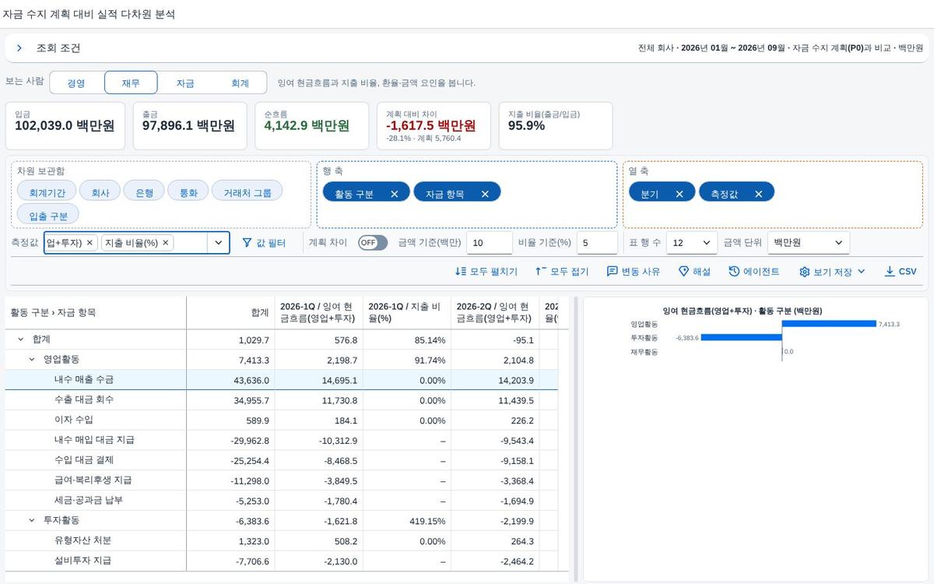The width and height of the screenshot is (934, 584).
Task: Expand the 조회 조건 panel chevron
Action: click(x=19, y=48)
